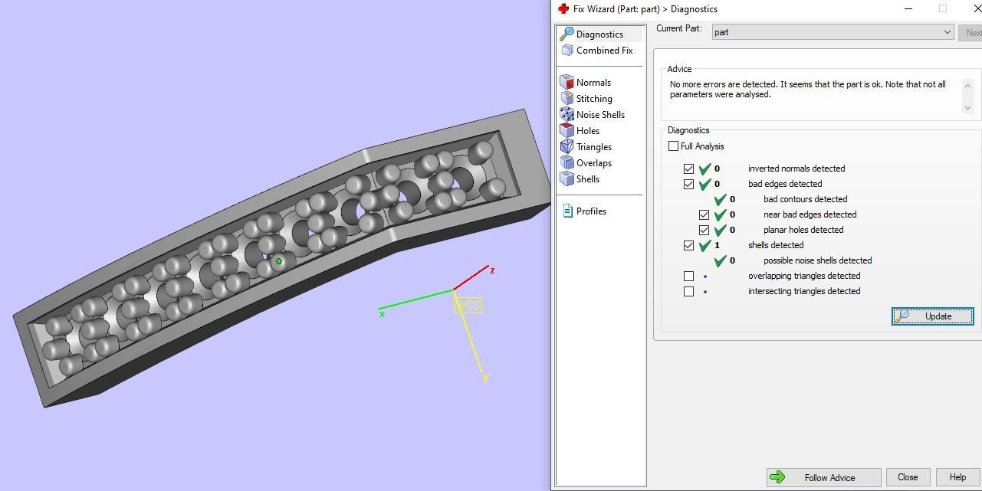
Task: Uncheck planar holes detected checkbox
Action: pos(704,230)
